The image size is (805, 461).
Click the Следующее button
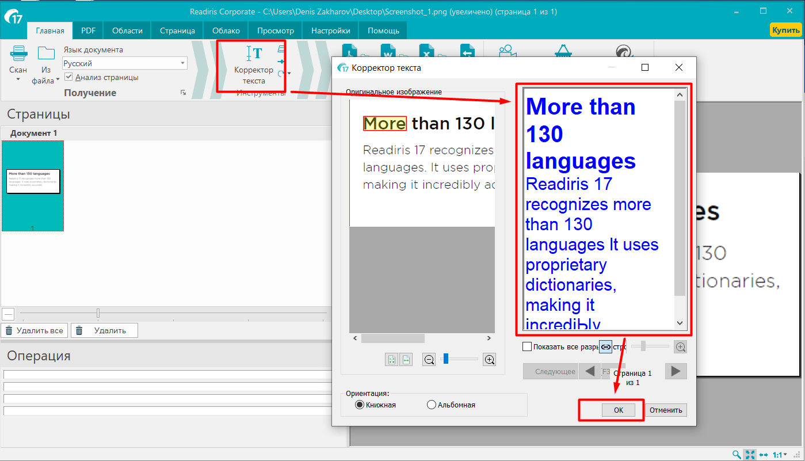click(550, 371)
